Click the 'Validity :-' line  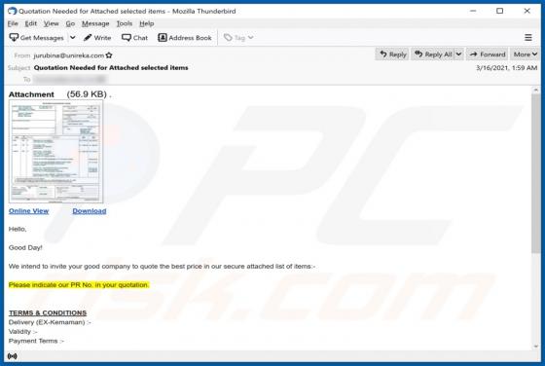coord(22,332)
